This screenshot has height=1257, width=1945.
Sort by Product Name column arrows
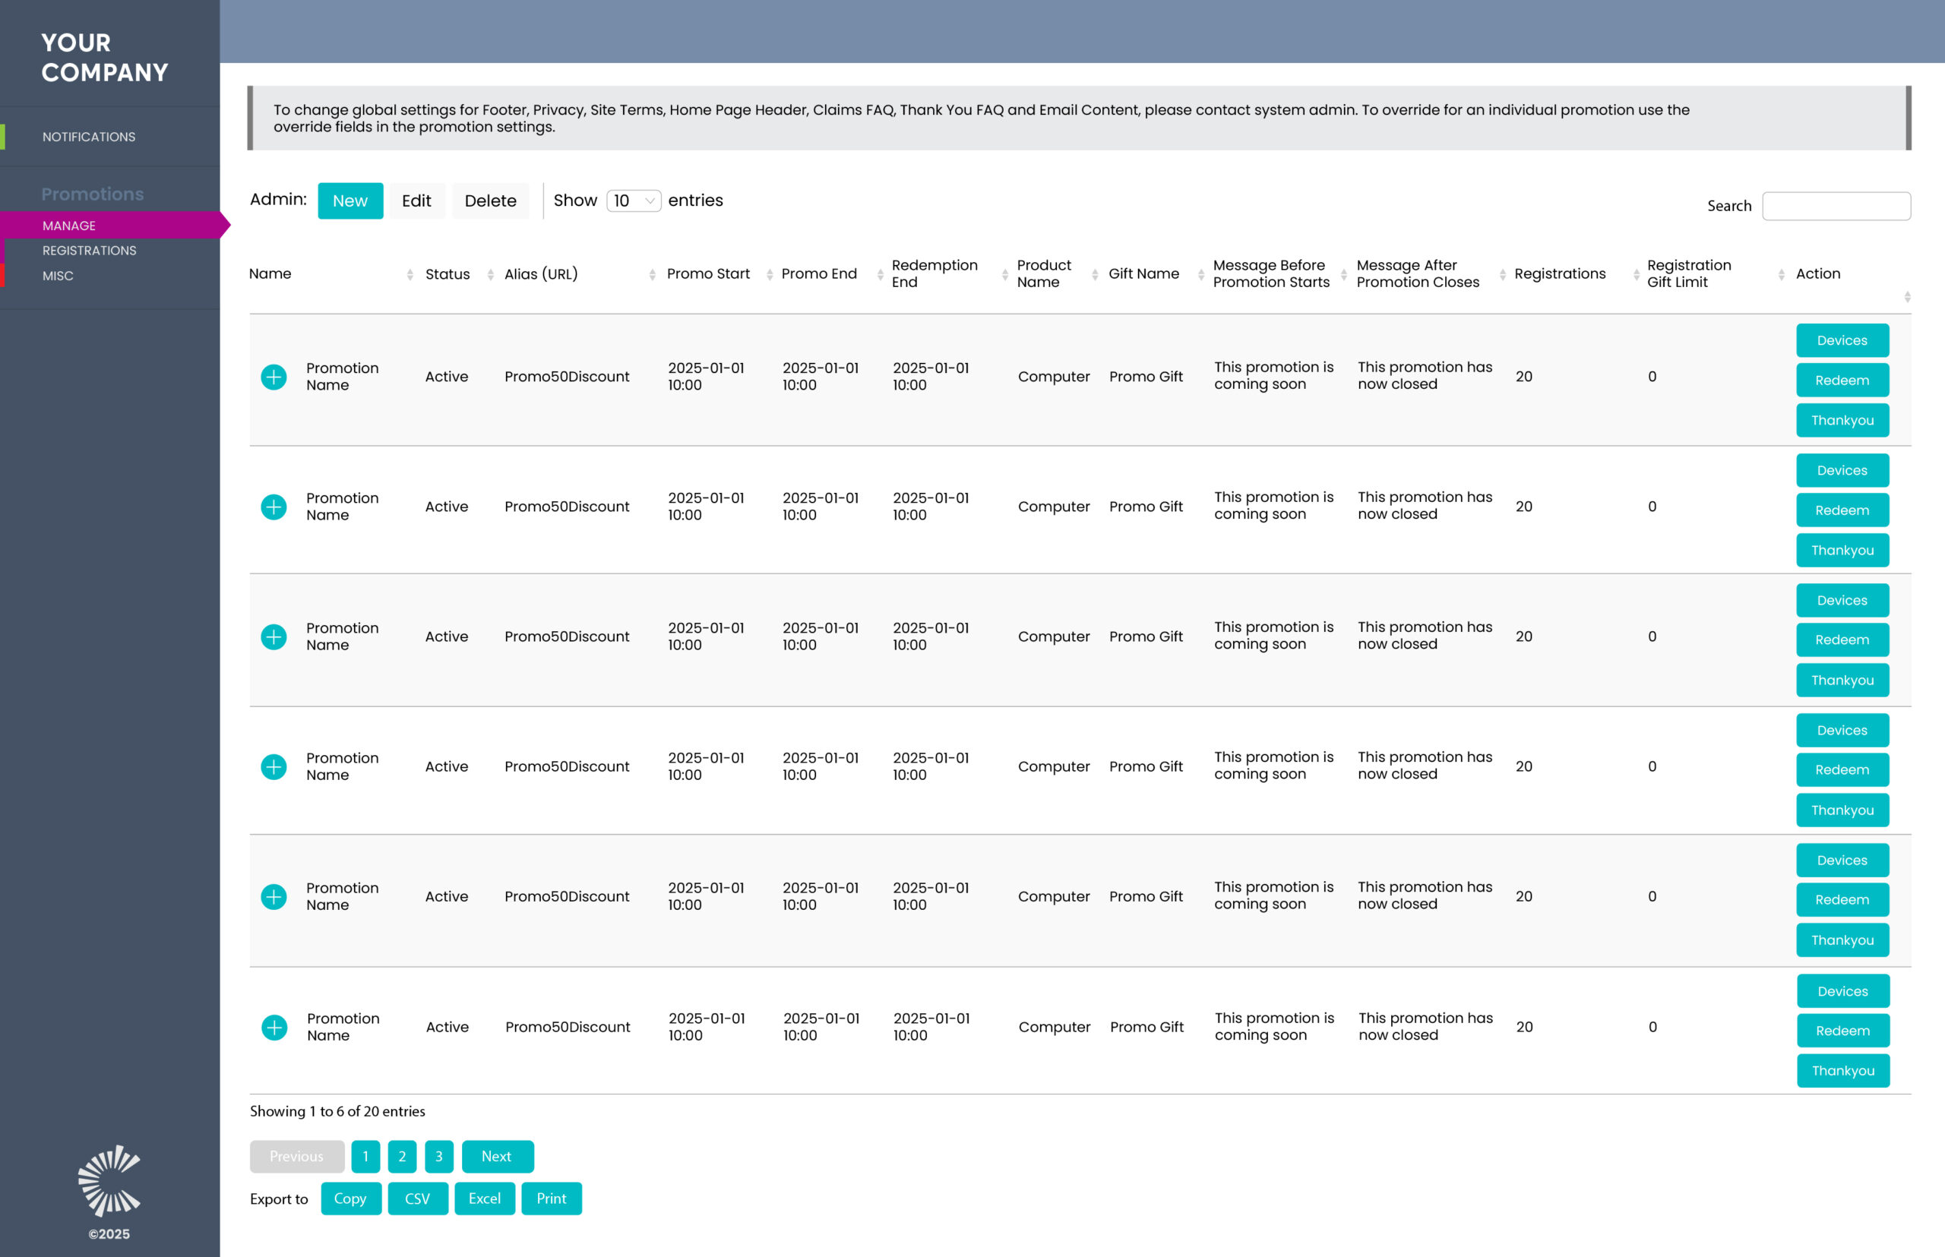click(1095, 275)
